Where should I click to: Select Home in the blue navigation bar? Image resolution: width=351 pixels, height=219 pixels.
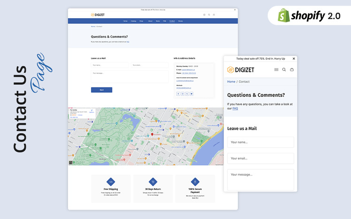click(x=125, y=21)
